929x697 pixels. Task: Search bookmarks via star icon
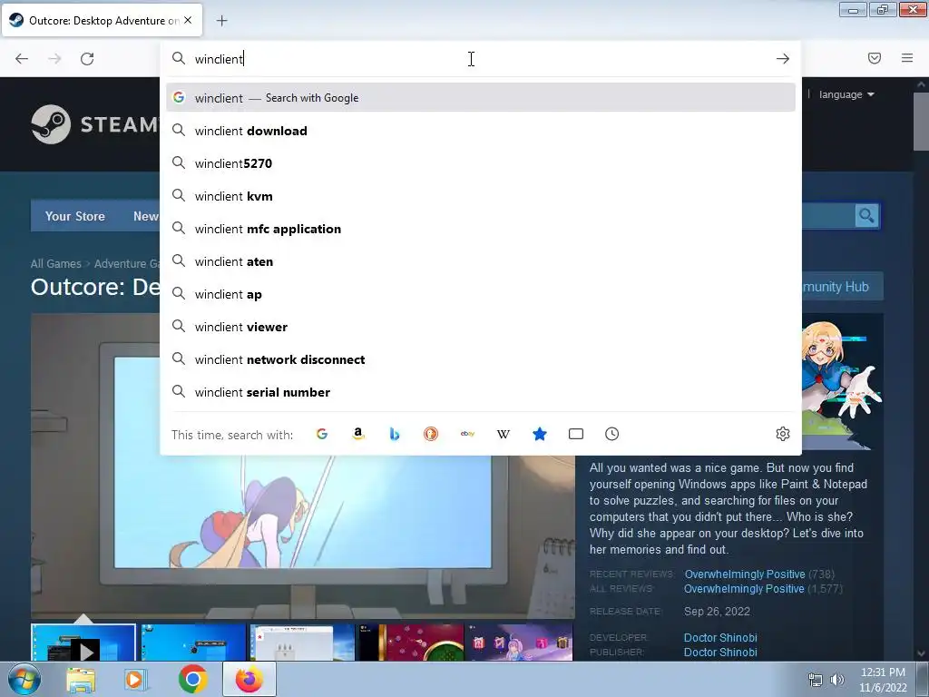tap(539, 434)
